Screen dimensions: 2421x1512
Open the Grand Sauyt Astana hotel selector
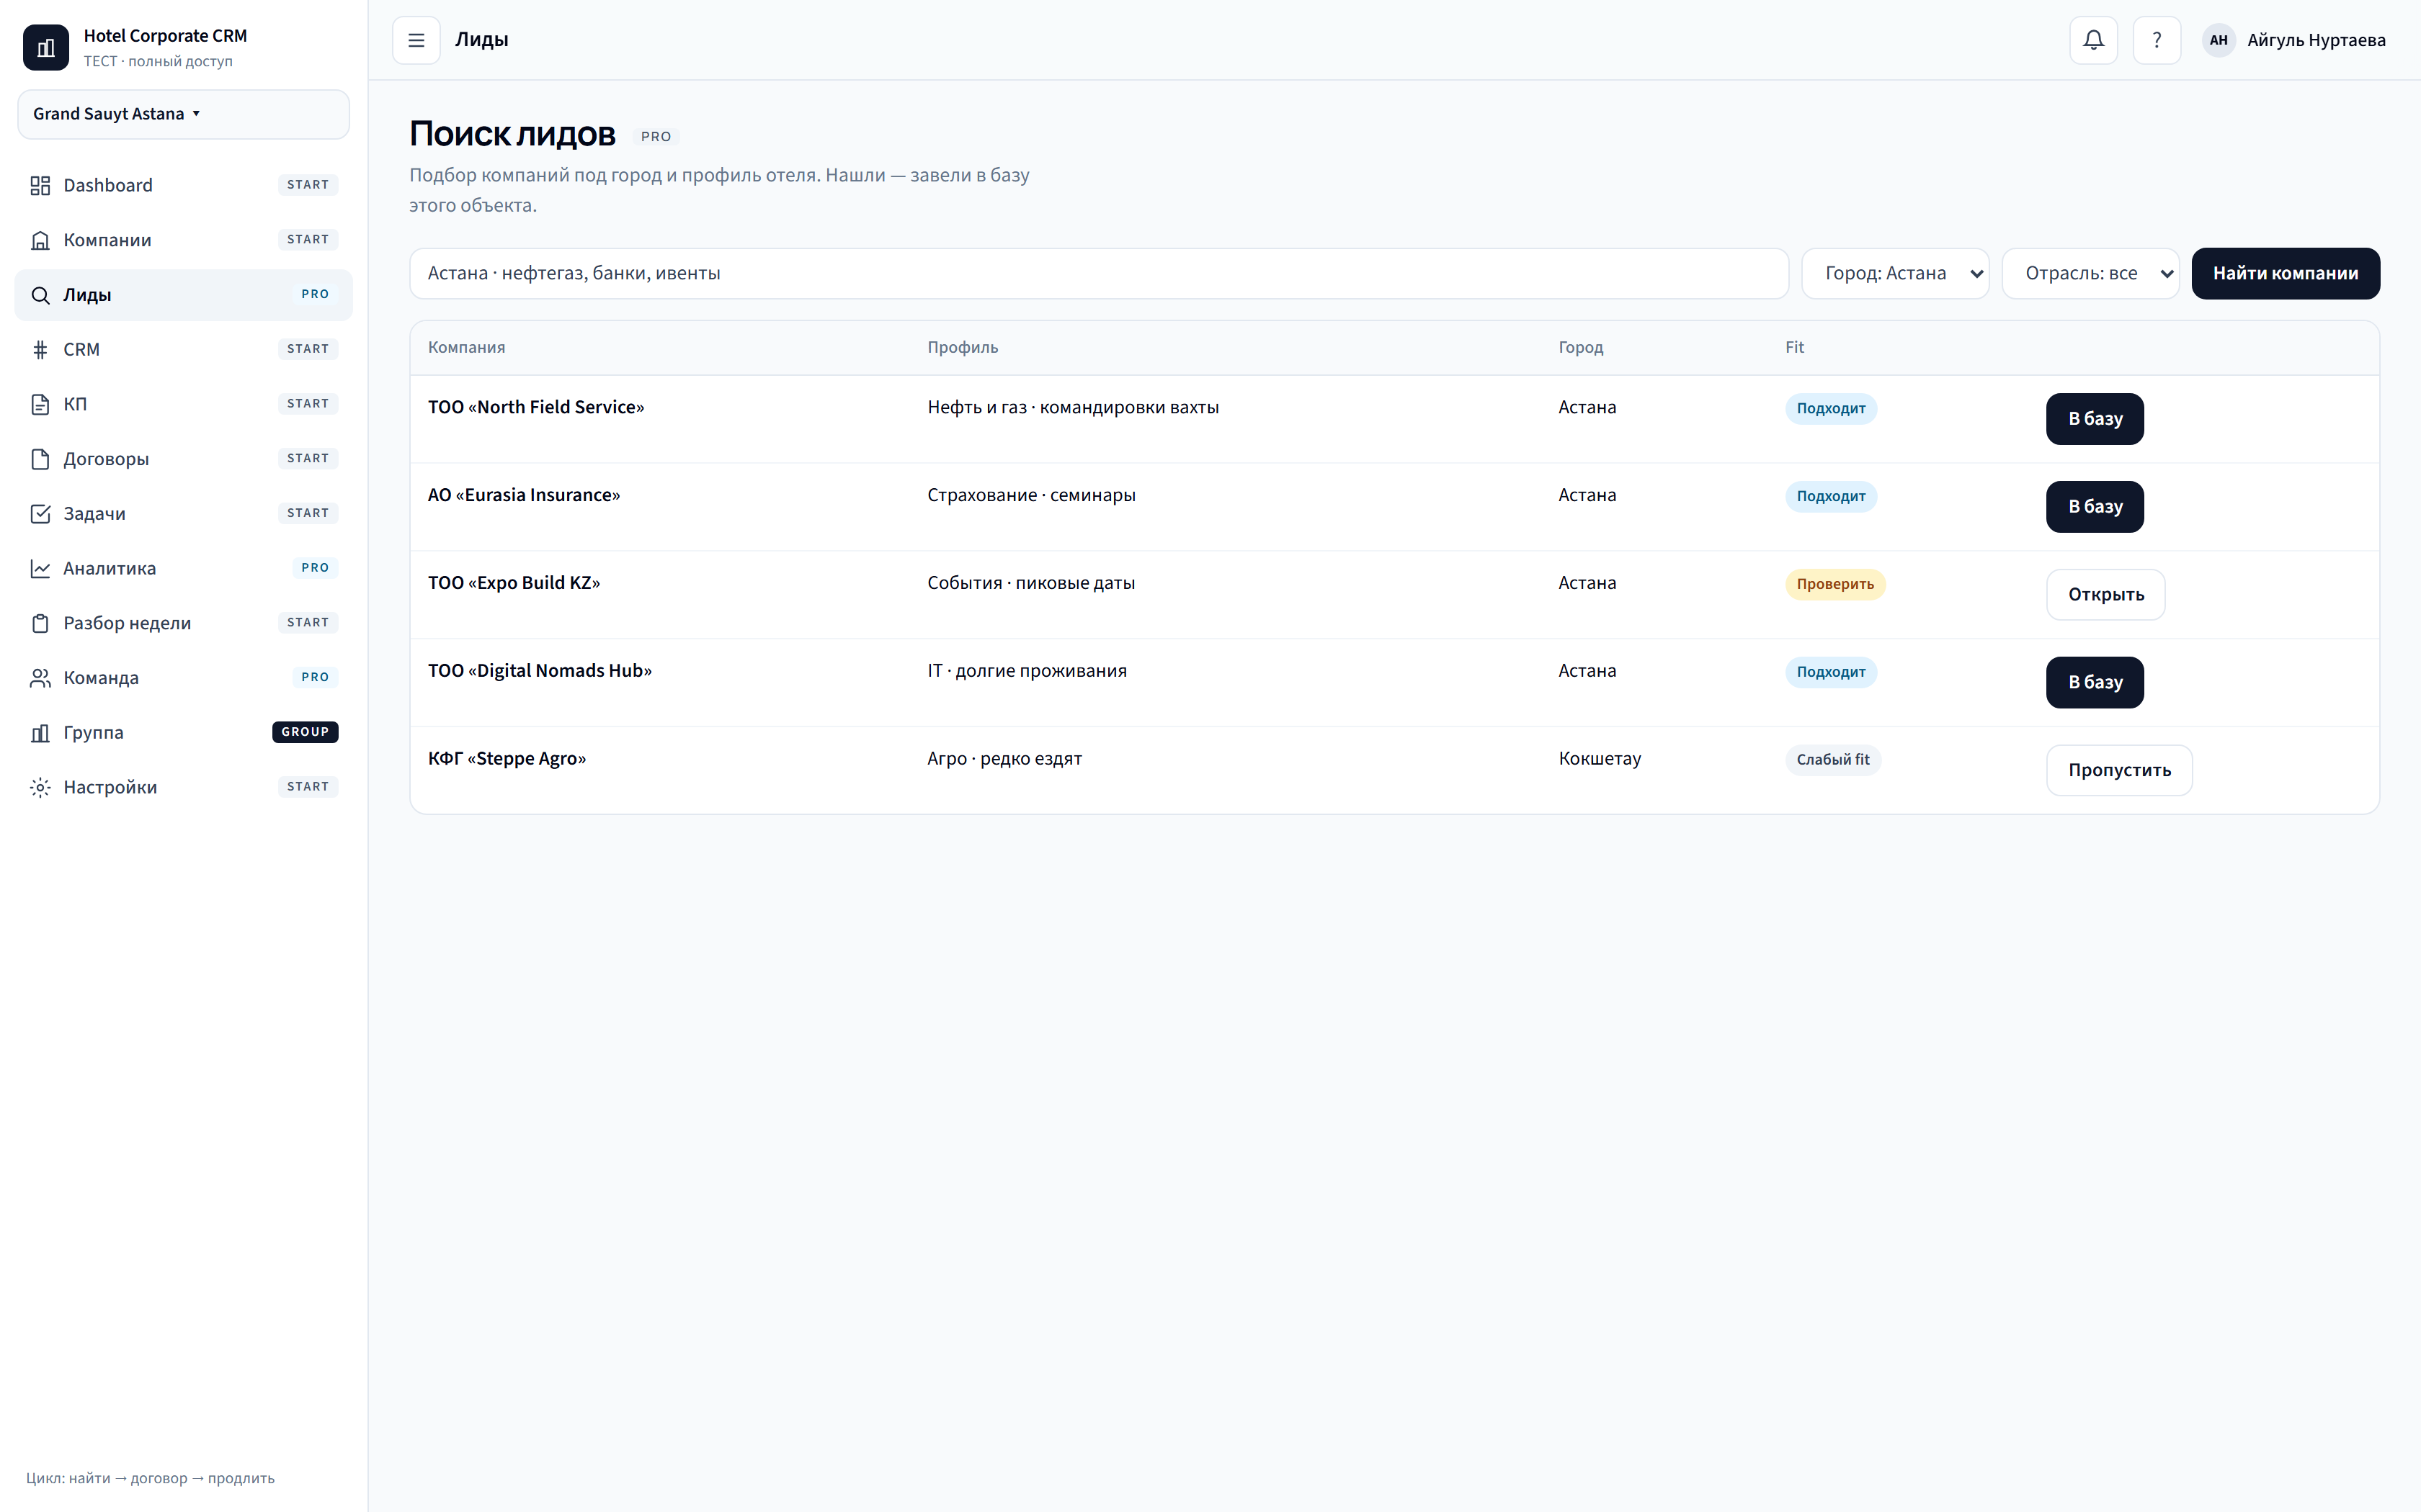click(x=183, y=114)
